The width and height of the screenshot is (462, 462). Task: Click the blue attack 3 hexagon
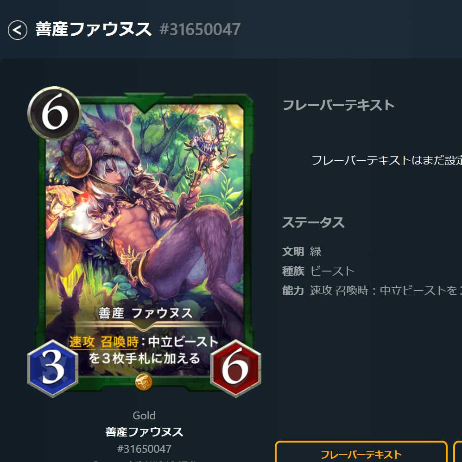point(53,368)
